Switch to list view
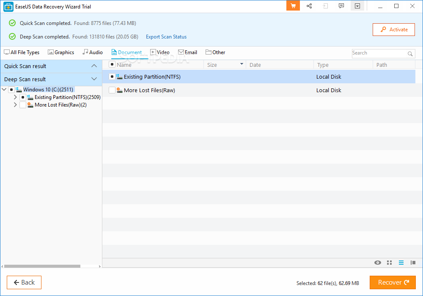Screen dimensions: 423x296 click(x=401, y=263)
